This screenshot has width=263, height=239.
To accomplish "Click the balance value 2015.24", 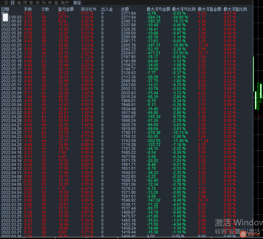I will pos(128,97).
